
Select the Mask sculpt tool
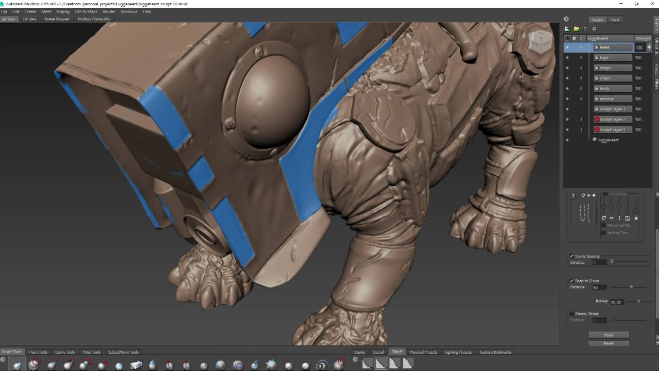click(322, 365)
